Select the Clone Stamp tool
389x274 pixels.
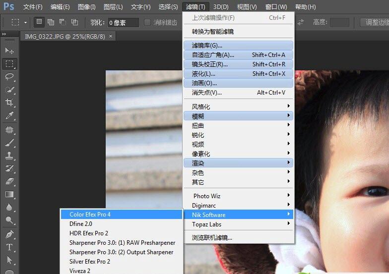(9, 155)
